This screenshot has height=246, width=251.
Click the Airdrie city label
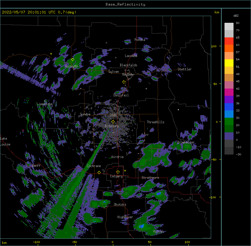[117, 157]
